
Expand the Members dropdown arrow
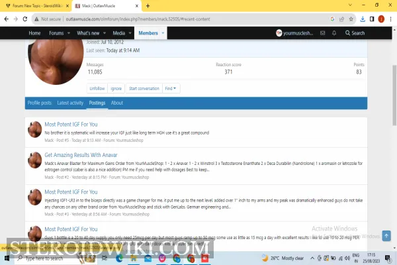pos(163,33)
